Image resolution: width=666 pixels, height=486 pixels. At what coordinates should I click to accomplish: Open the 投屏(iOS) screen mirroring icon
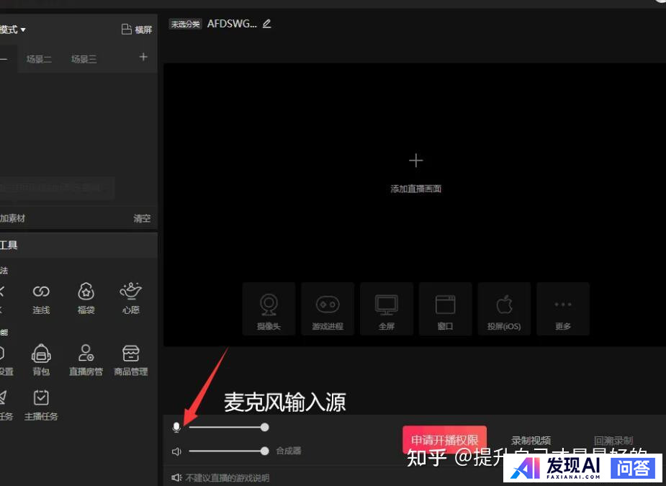point(504,308)
